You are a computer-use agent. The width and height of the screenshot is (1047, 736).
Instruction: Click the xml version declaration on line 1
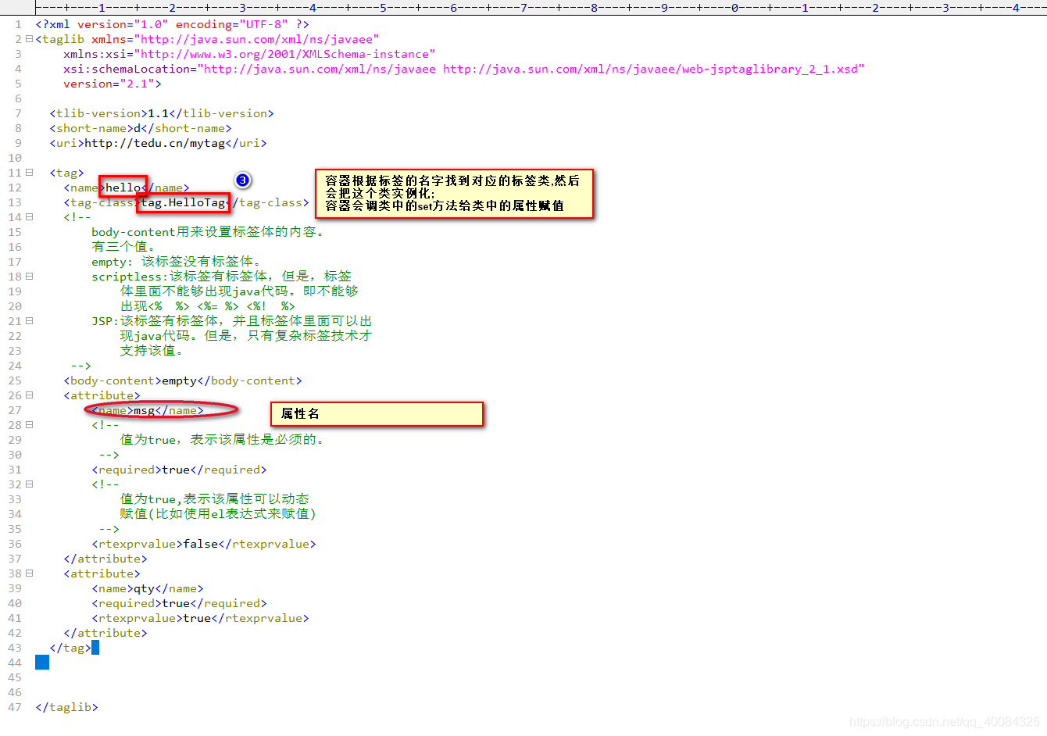[x=172, y=24]
